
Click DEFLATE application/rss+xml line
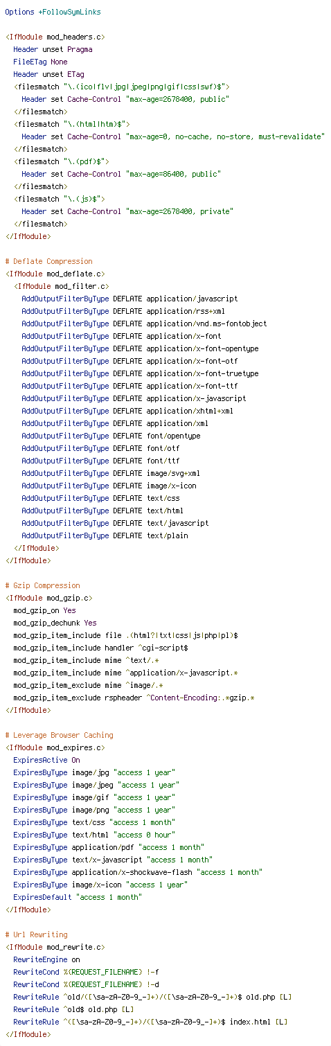pos(123,312)
